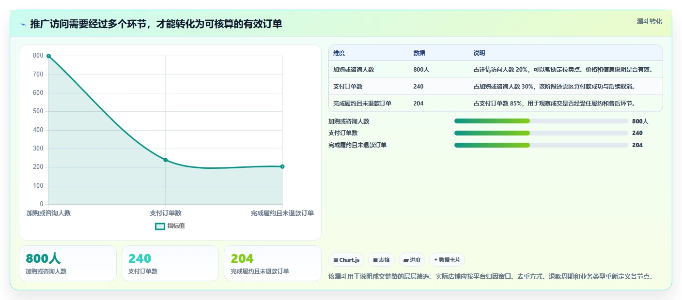
Task: Click the 800人 data card
Action: (68, 263)
